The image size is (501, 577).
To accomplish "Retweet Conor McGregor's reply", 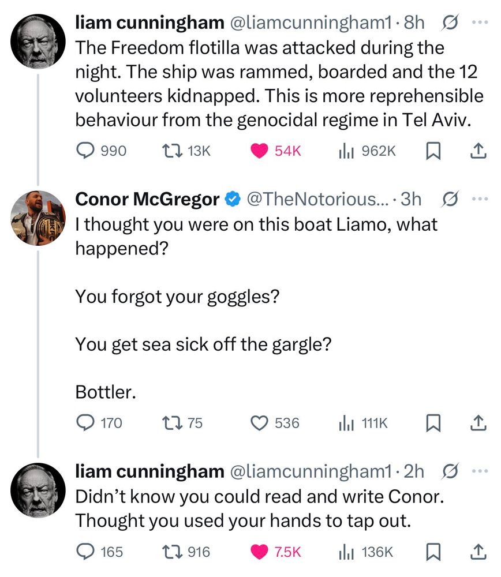I will pos(172,423).
